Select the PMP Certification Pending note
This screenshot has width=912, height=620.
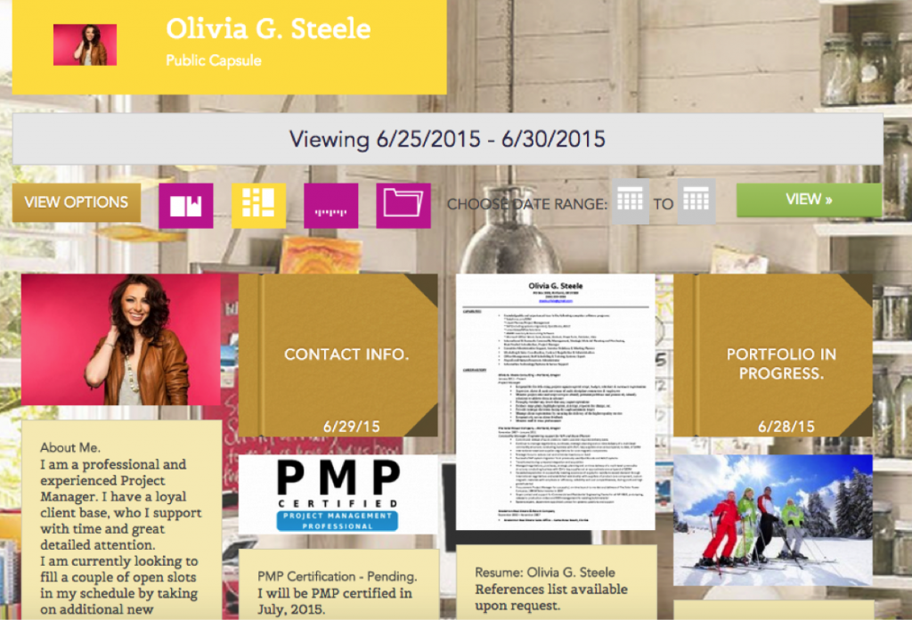338,588
